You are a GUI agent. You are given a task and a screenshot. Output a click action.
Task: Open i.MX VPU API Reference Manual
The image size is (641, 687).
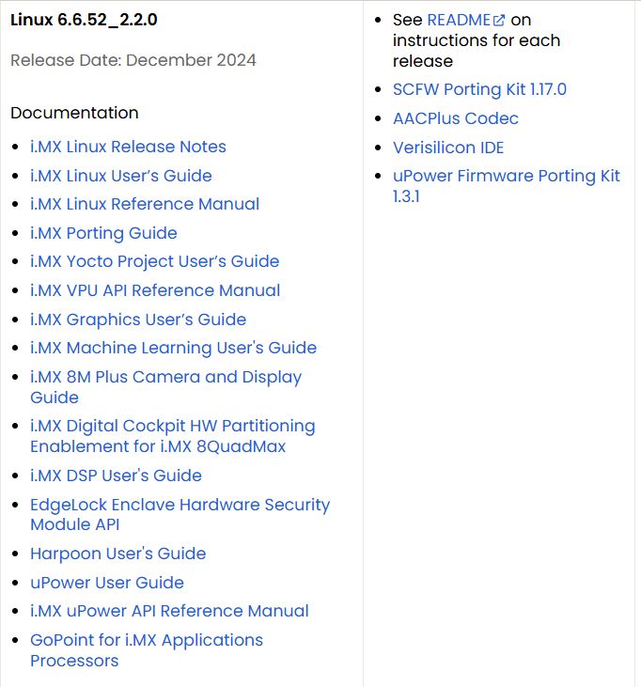pyautogui.click(x=155, y=290)
